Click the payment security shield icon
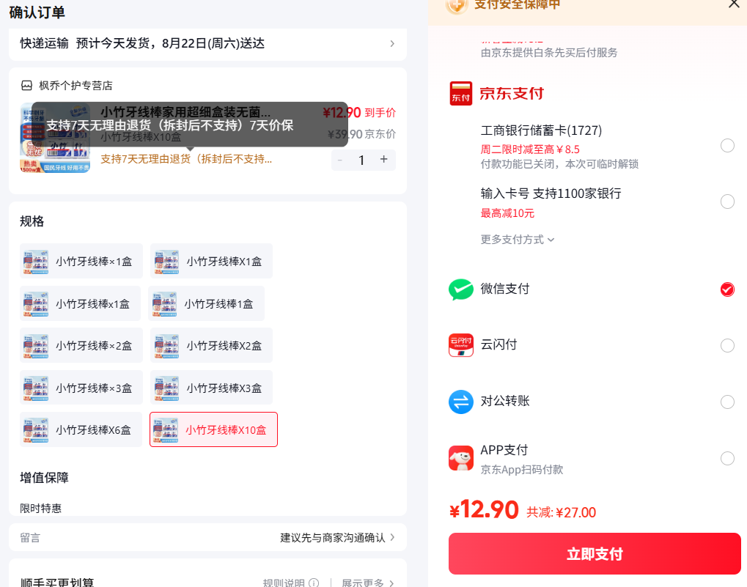This screenshot has width=747, height=587. (x=456, y=6)
